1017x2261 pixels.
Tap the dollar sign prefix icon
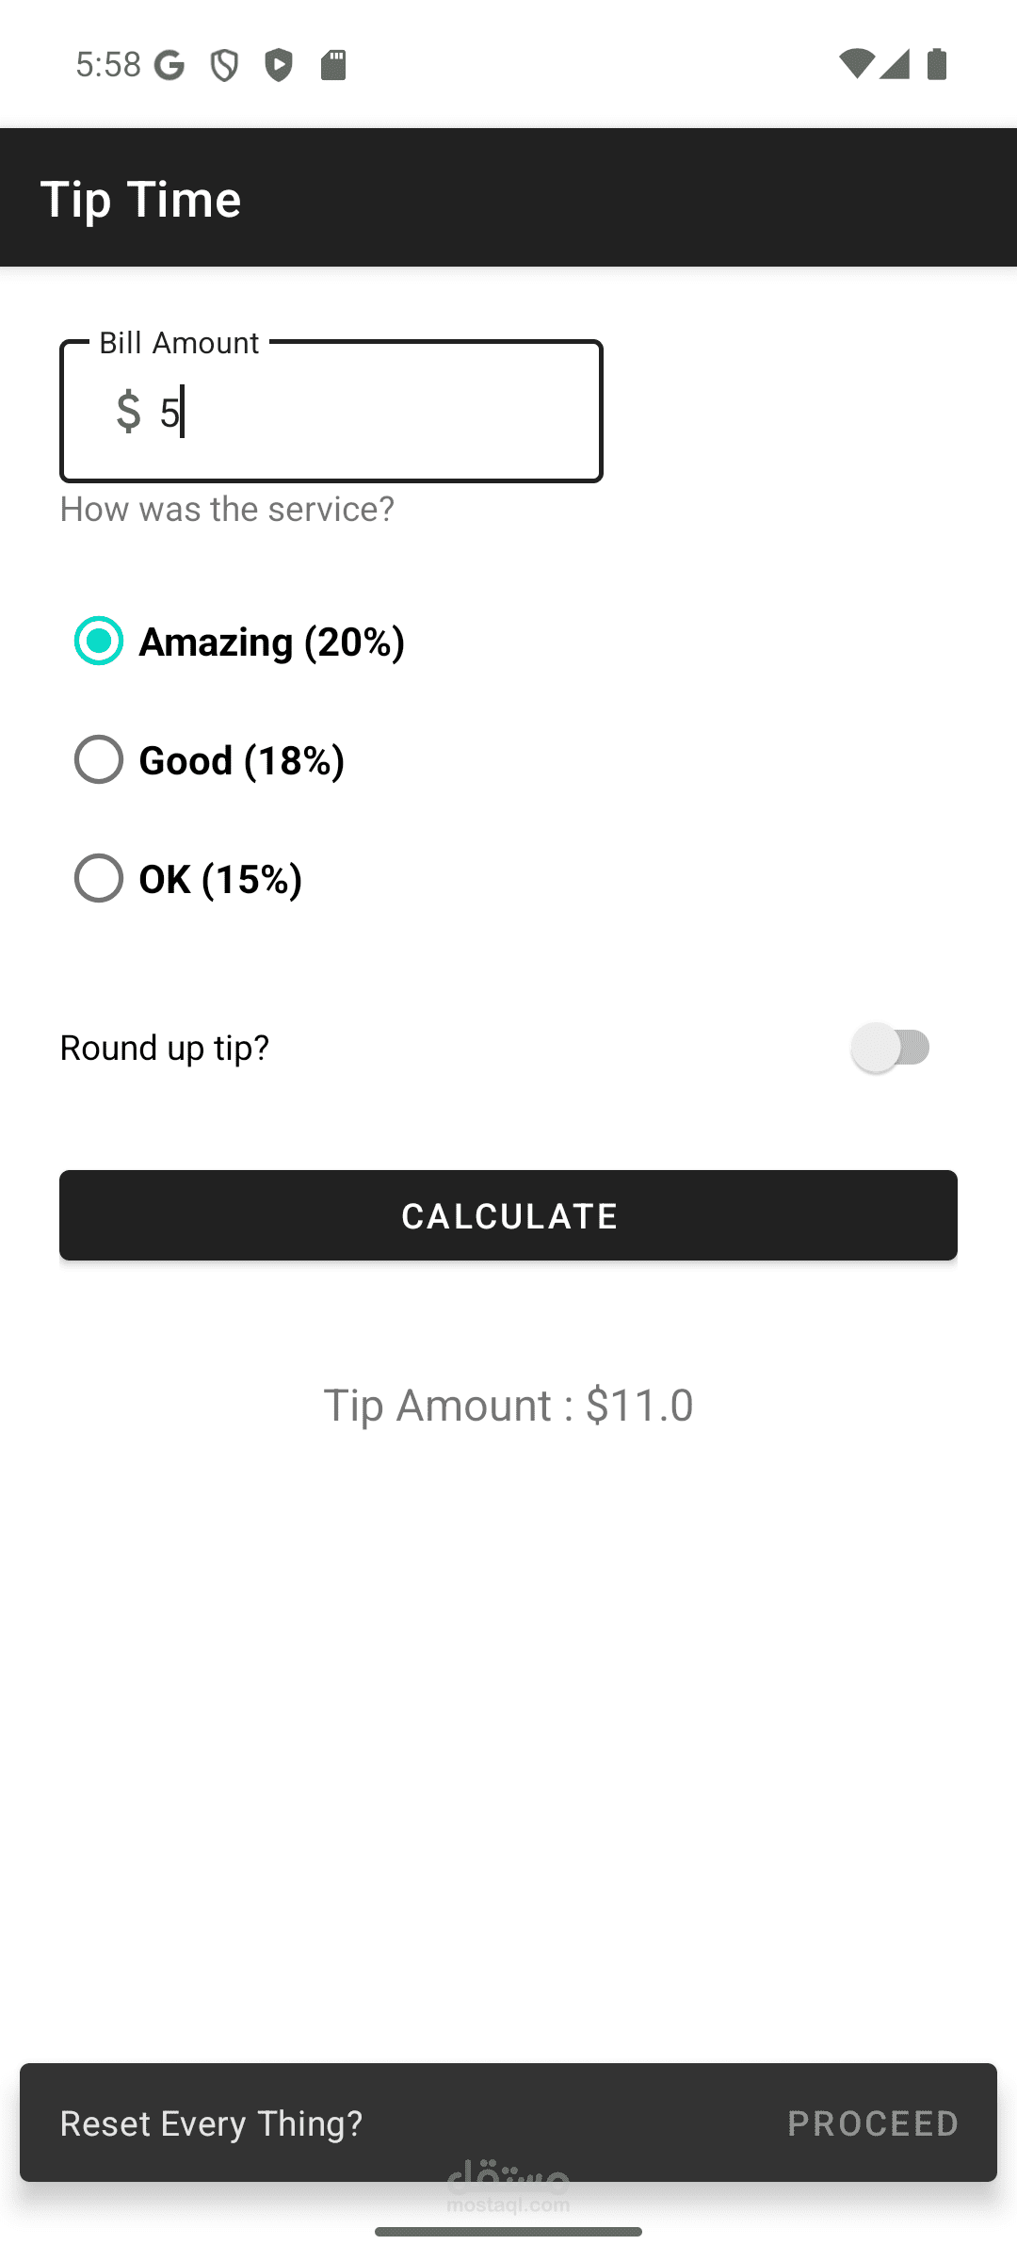[128, 412]
